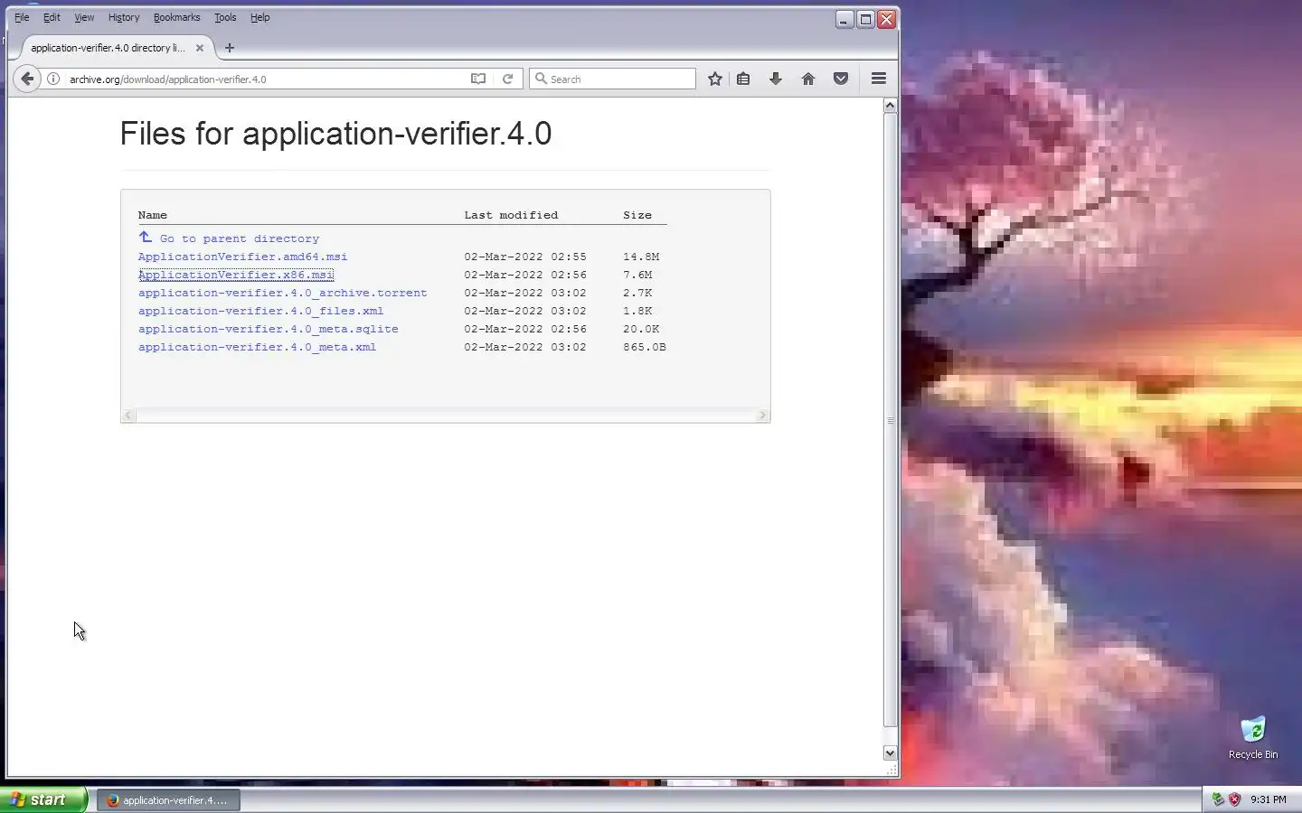Screen dimensions: 1302x813
Task: Click the Size column header
Action: click(637, 215)
